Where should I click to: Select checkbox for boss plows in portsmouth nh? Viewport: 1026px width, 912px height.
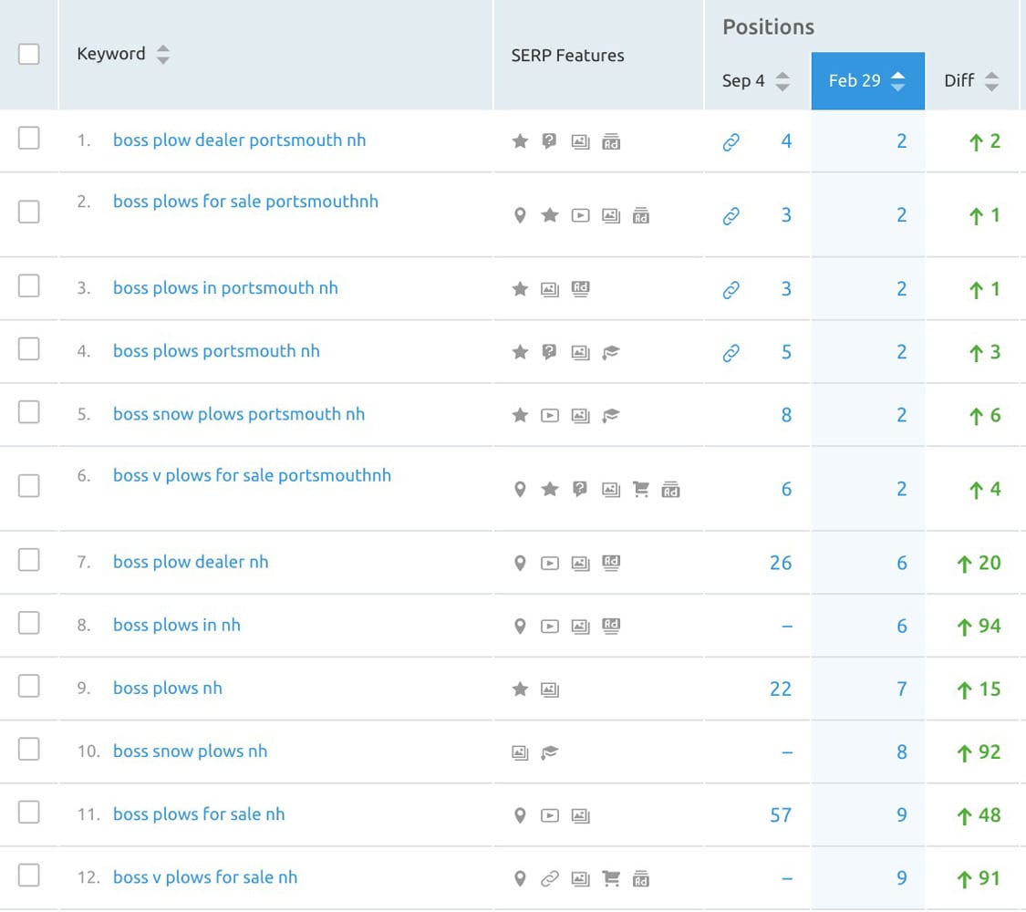[x=29, y=285]
